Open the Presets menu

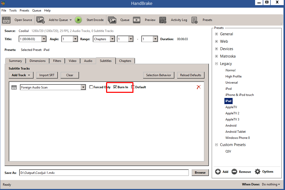click(24, 10)
